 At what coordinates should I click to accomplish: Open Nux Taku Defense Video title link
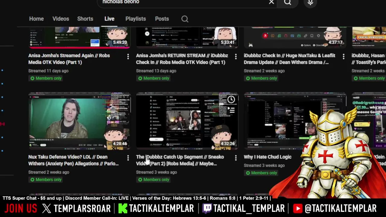[x=73, y=160]
